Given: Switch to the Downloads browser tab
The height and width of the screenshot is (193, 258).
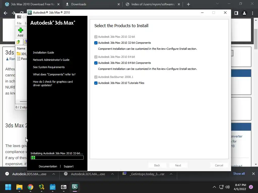Looking at the screenshot, I should tap(79, 4).
